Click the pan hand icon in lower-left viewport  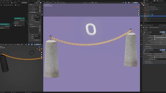(x=41, y=55)
